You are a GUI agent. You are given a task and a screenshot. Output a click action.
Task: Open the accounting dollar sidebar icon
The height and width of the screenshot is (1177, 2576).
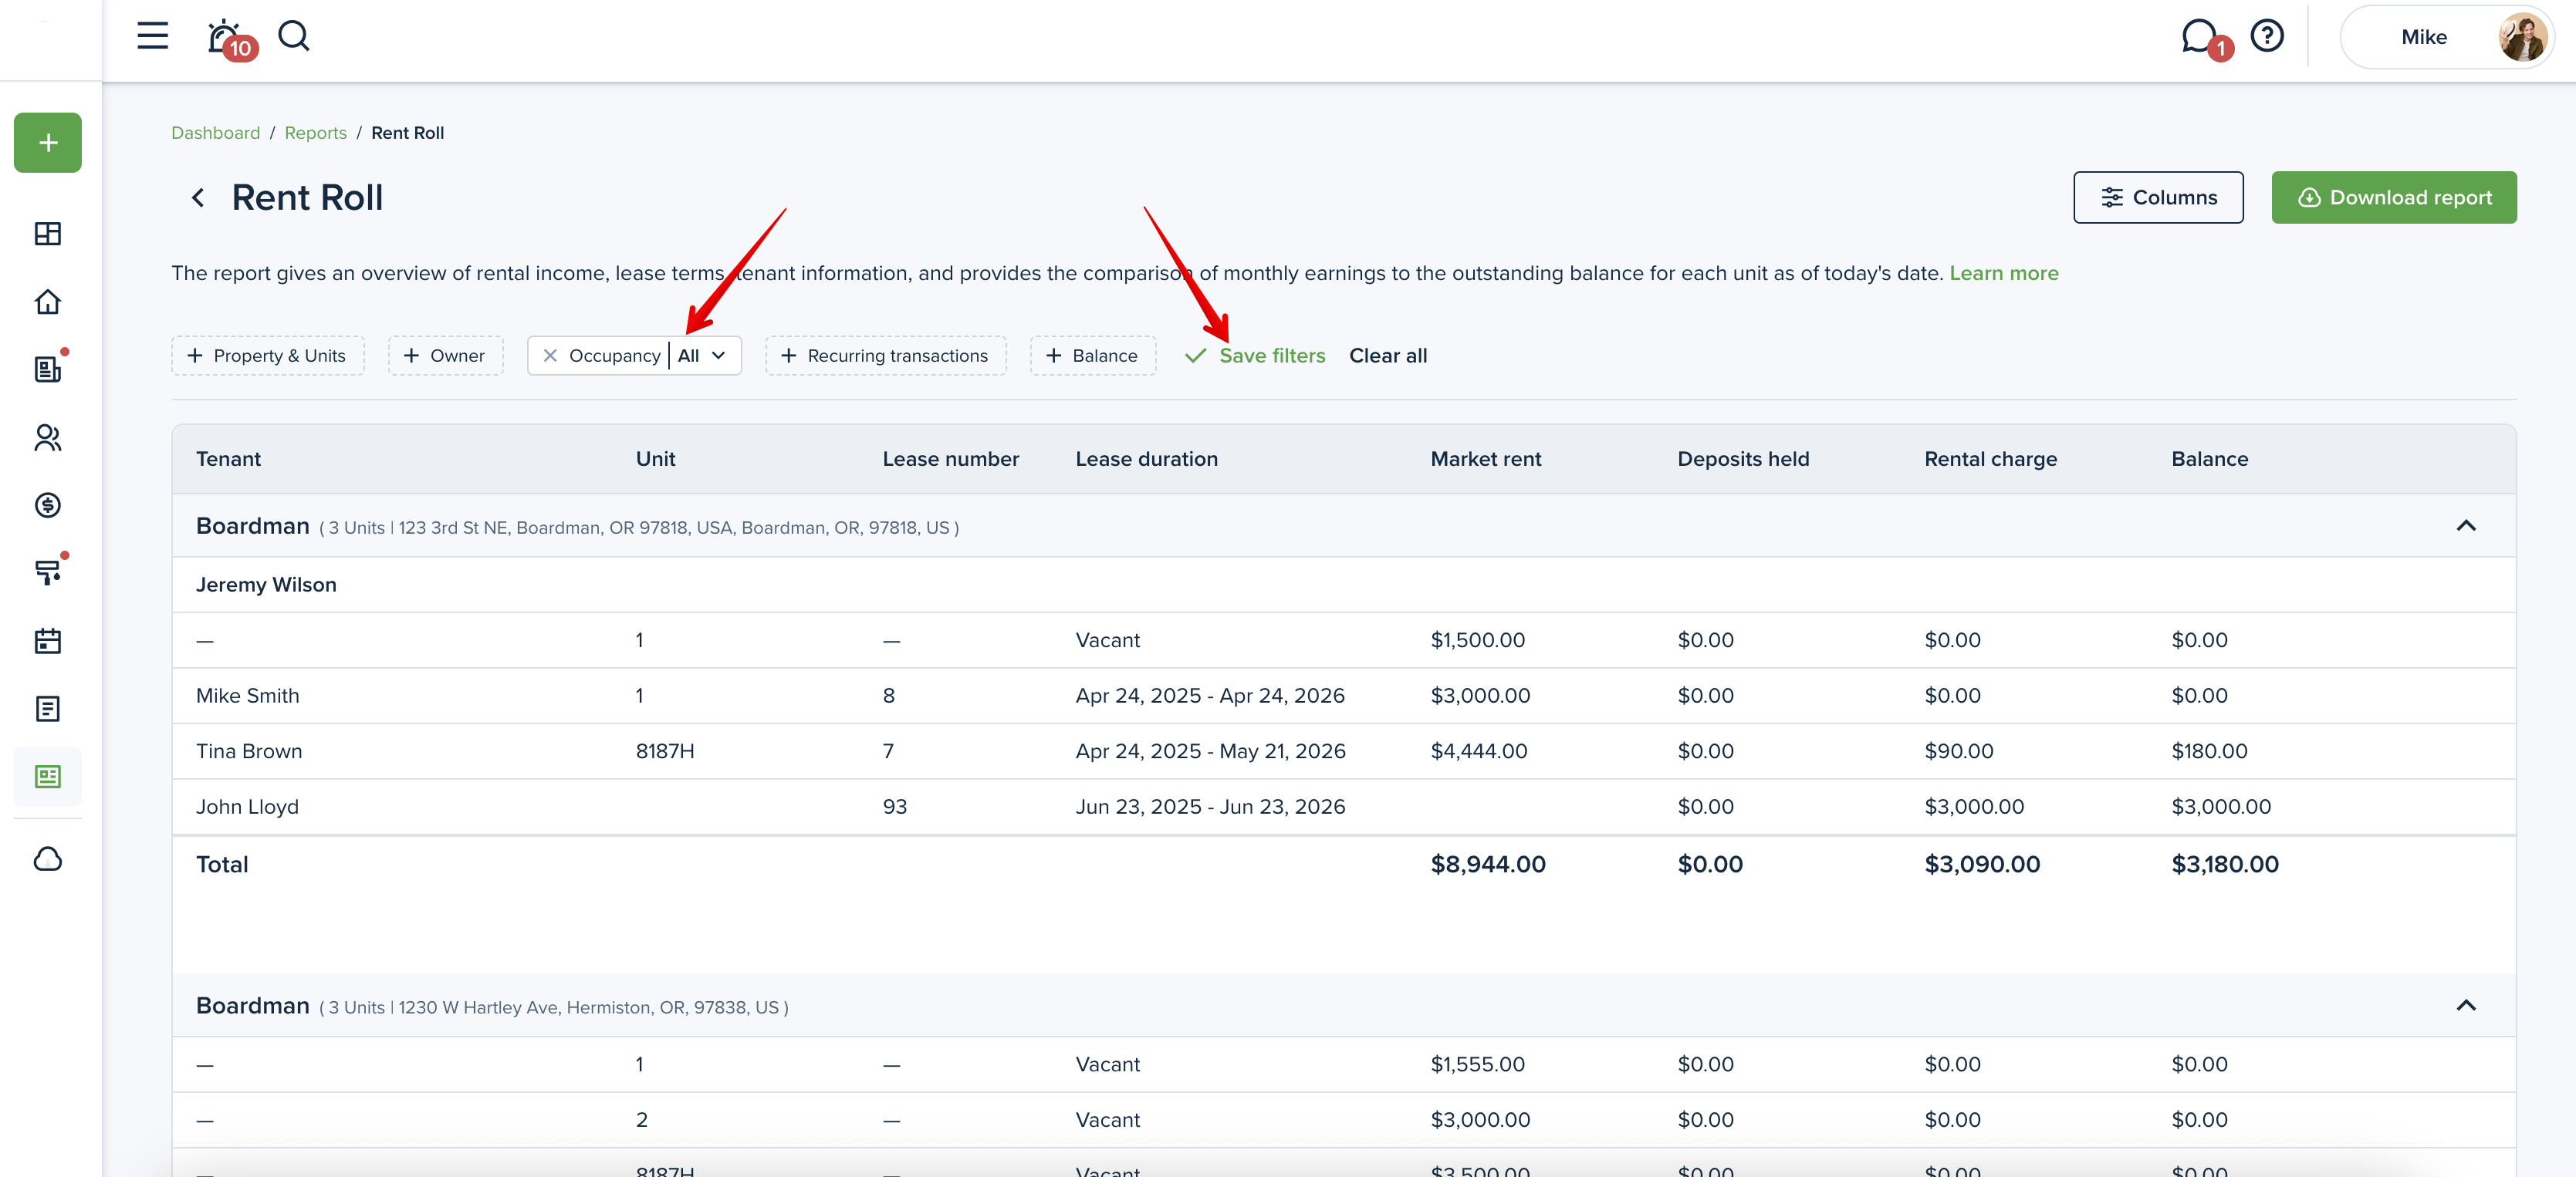click(x=48, y=505)
